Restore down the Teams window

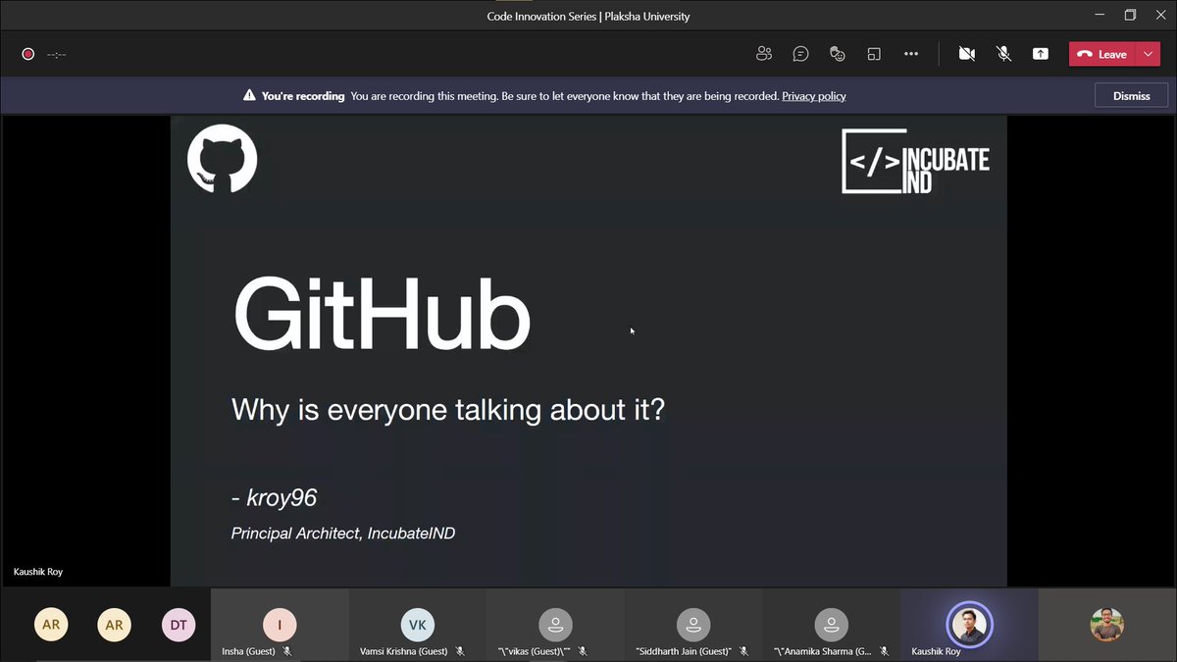pos(1130,15)
